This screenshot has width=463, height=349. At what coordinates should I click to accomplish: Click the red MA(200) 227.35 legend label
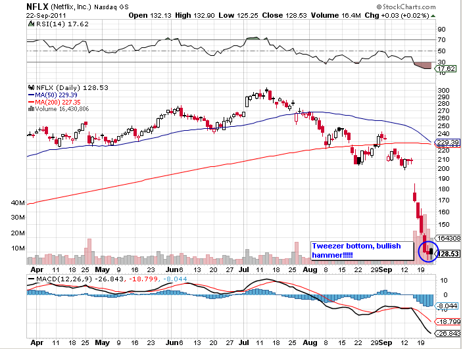pyautogui.click(x=58, y=102)
